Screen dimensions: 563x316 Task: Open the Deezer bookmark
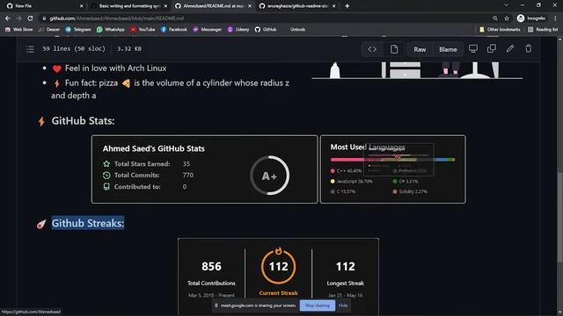[x=49, y=29]
